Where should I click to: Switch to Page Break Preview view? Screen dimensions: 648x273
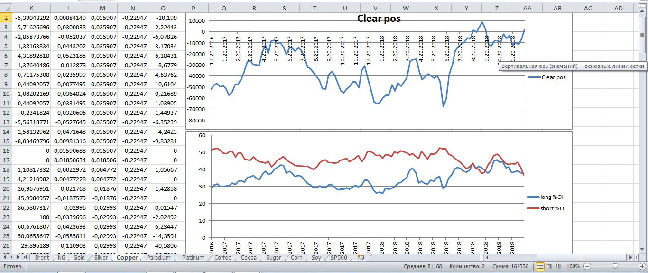[558, 266]
